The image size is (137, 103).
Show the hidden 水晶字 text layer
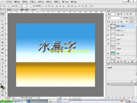coord(108,49)
